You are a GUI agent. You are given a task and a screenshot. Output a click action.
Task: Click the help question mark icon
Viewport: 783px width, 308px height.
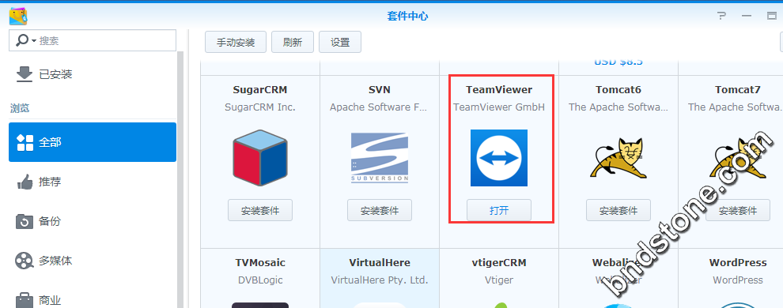[721, 16]
